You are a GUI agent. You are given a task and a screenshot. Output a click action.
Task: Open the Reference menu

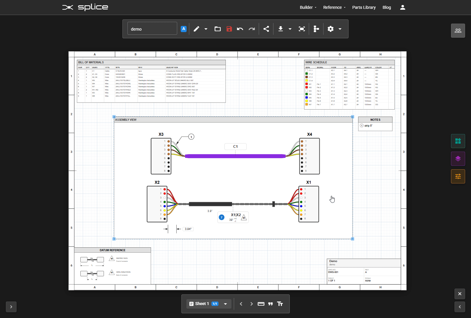(x=333, y=7)
